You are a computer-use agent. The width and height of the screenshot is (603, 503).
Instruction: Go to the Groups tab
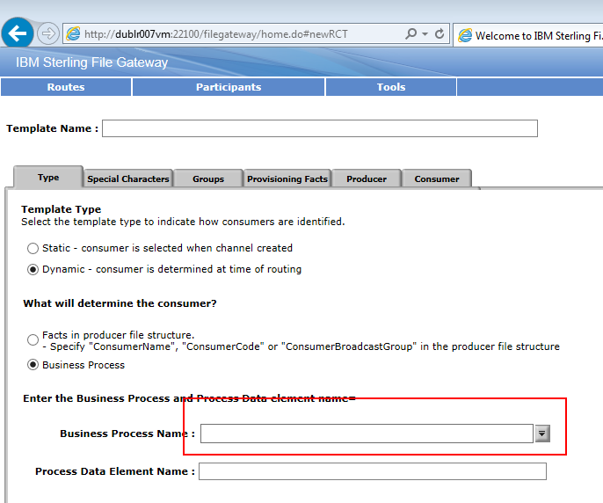(x=208, y=179)
